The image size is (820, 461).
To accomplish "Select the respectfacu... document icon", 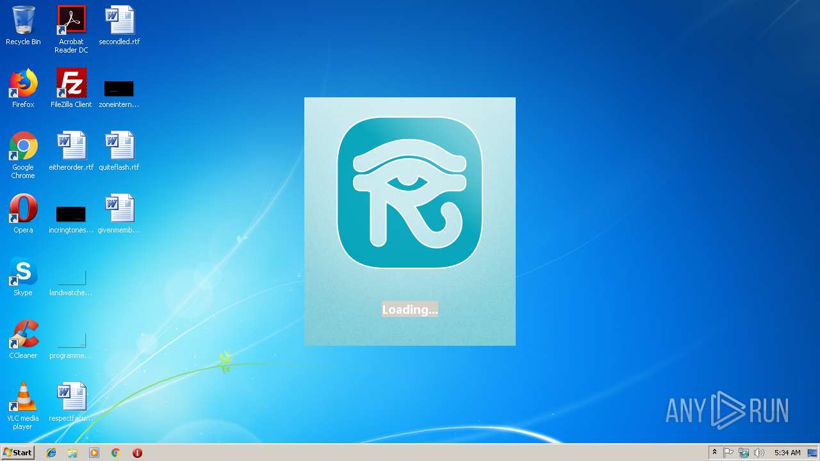I will click(71, 402).
